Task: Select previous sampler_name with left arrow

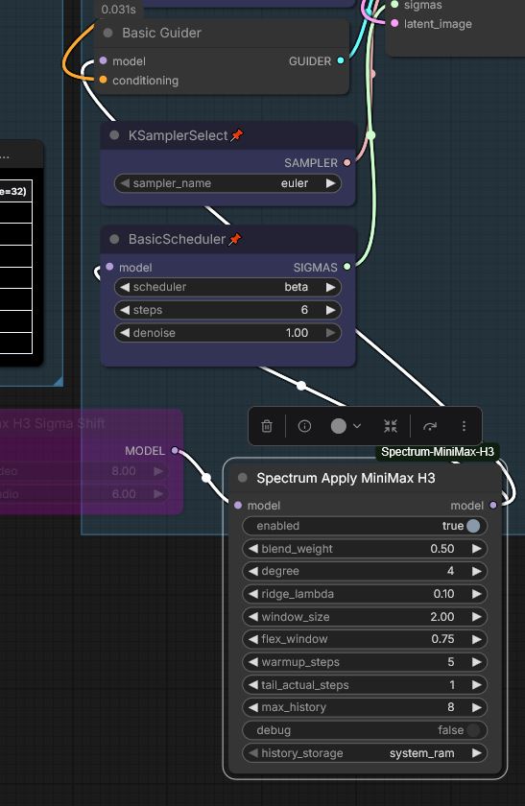Action: [124, 183]
